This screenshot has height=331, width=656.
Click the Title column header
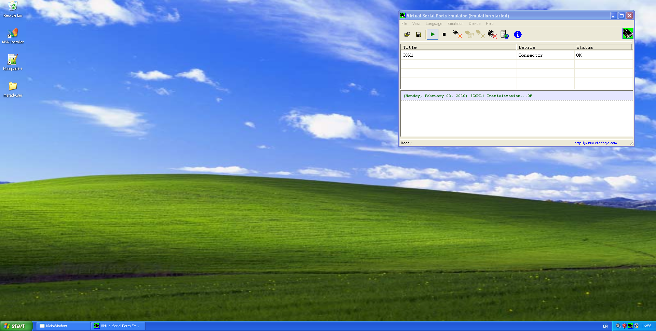[459, 47]
